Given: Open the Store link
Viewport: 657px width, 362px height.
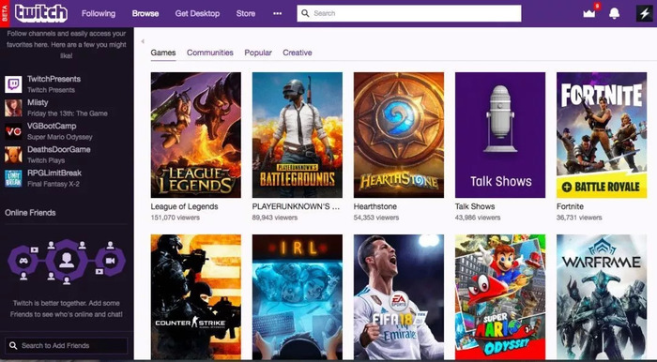Looking at the screenshot, I should (x=246, y=13).
